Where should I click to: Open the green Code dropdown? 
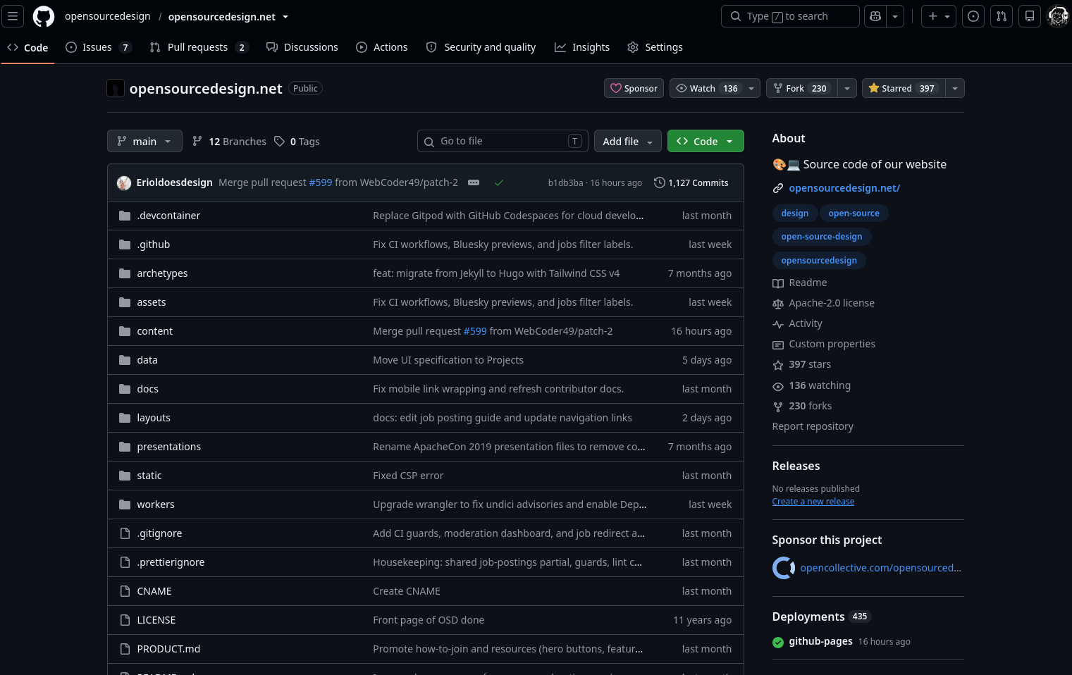point(706,141)
